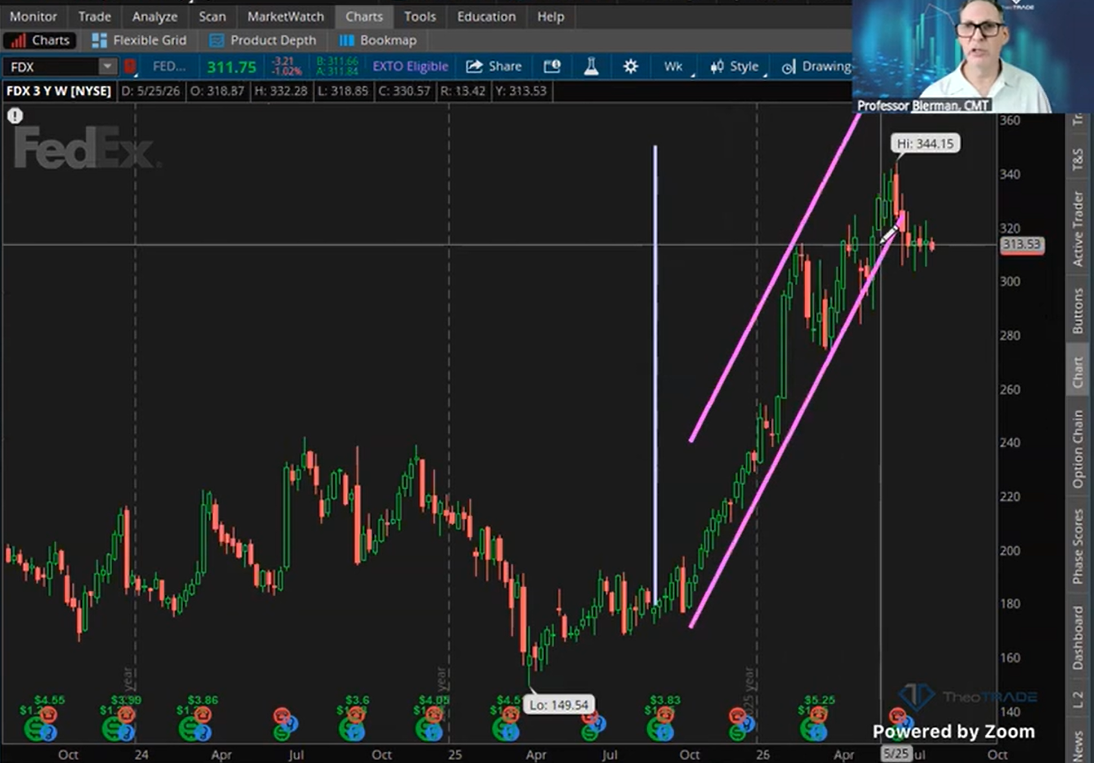Click the FDX 3 Y W [NYSE] chart title
Viewport: 1094px width, 763px height.
pyautogui.click(x=59, y=91)
